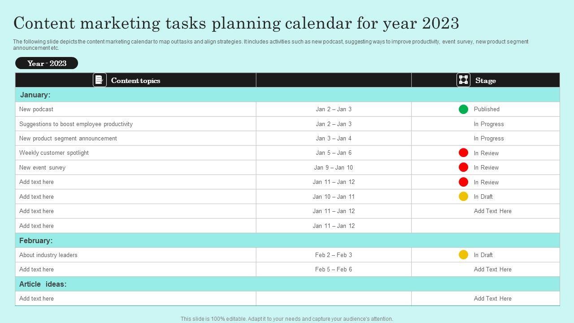Click red status dot for New event survey

[x=463, y=167]
